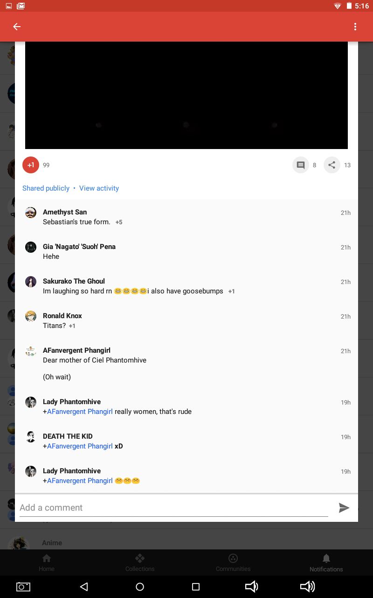Open Sakurako The Ghoul's avatar

[31, 282]
